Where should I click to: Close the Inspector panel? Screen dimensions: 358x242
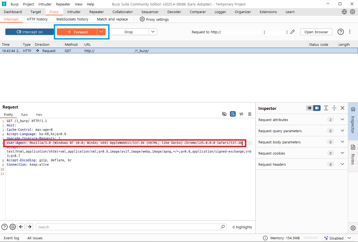(342, 108)
